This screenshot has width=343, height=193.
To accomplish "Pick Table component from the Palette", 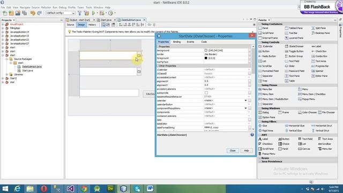I will point(290,81).
